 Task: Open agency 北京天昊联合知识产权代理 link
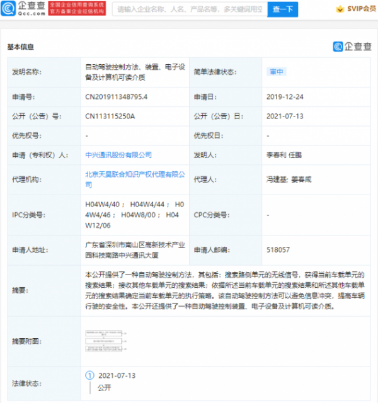tap(135, 179)
